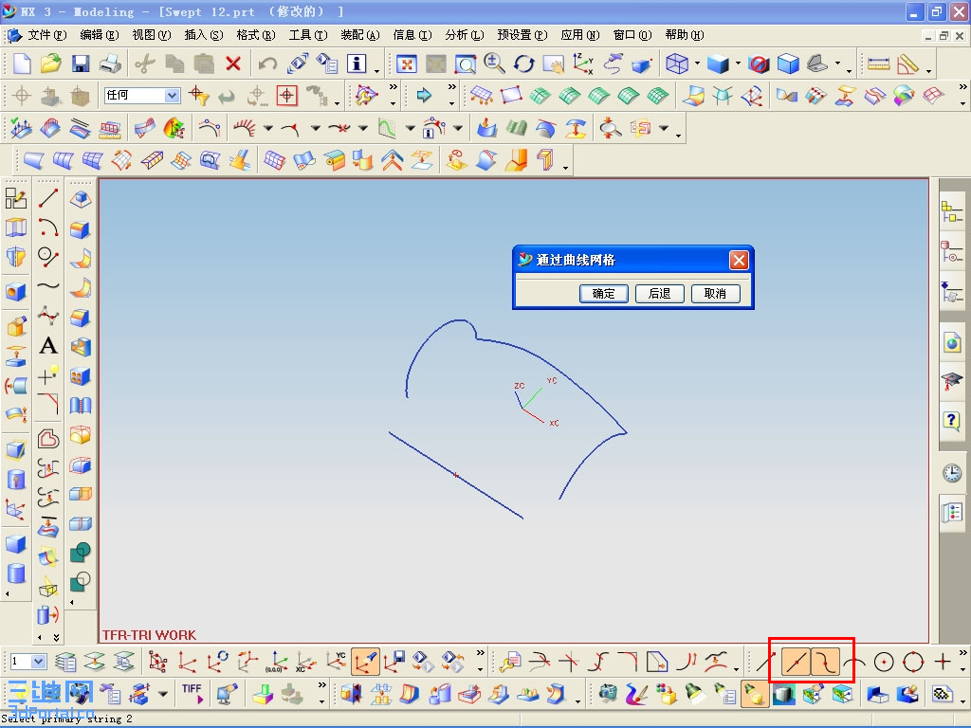Screen dimensions: 971x728
Task: Click the Cylinder primitive icon
Action: pyautogui.click(x=15, y=573)
